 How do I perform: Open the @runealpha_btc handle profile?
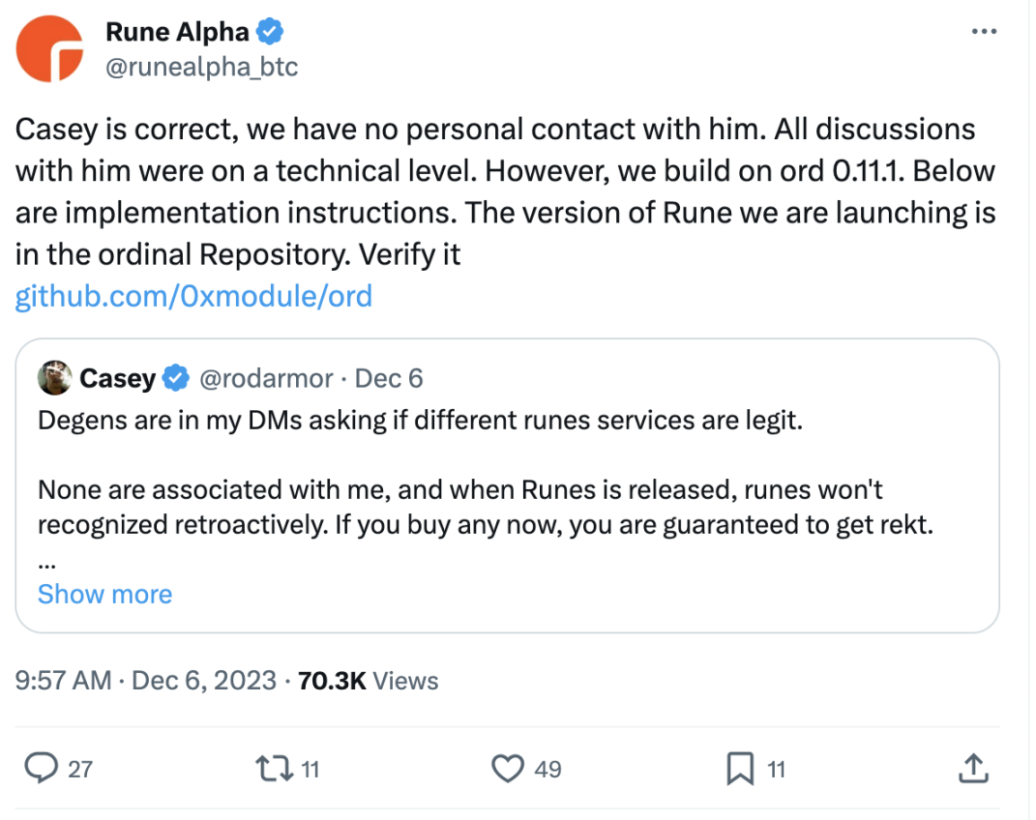pyautogui.click(x=201, y=67)
